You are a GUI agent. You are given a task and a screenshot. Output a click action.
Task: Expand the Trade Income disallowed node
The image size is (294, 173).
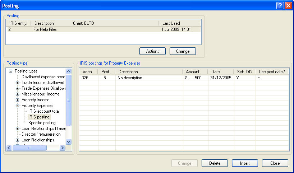click(17, 83)
